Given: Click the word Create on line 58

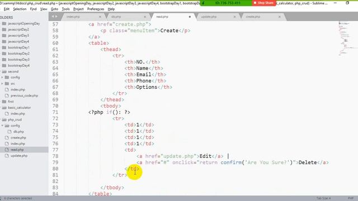Looking at the screenshot, I should click(169, 31).
